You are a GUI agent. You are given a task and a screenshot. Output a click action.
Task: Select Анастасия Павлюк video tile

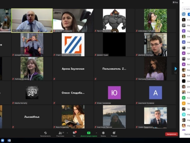pos(114,116)
